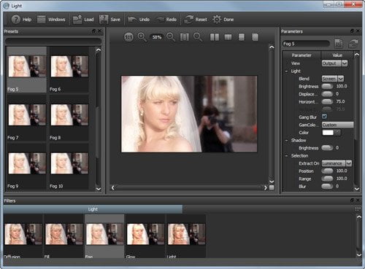Screen dimensions: 365x269
Task: Toggle the Gang Blur checkbox
Action: point(324,117)
